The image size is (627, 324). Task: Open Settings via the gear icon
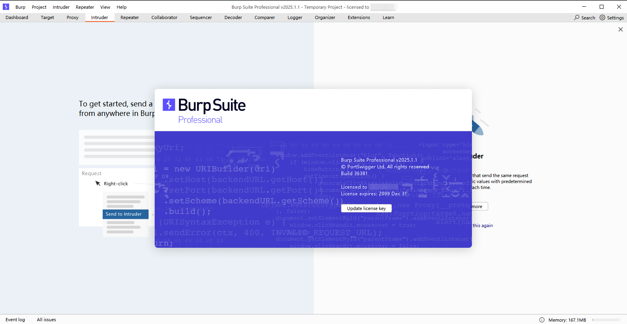tap(602, 17)
